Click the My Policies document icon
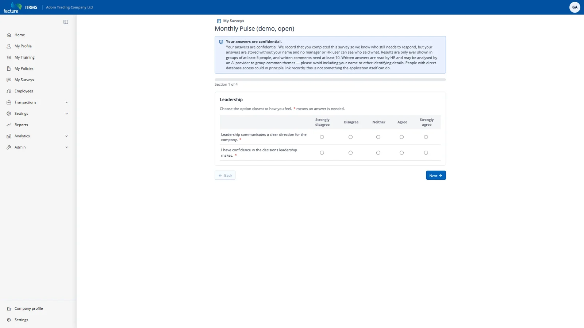This screenshot has width=584, height=328. click(9, 69)
